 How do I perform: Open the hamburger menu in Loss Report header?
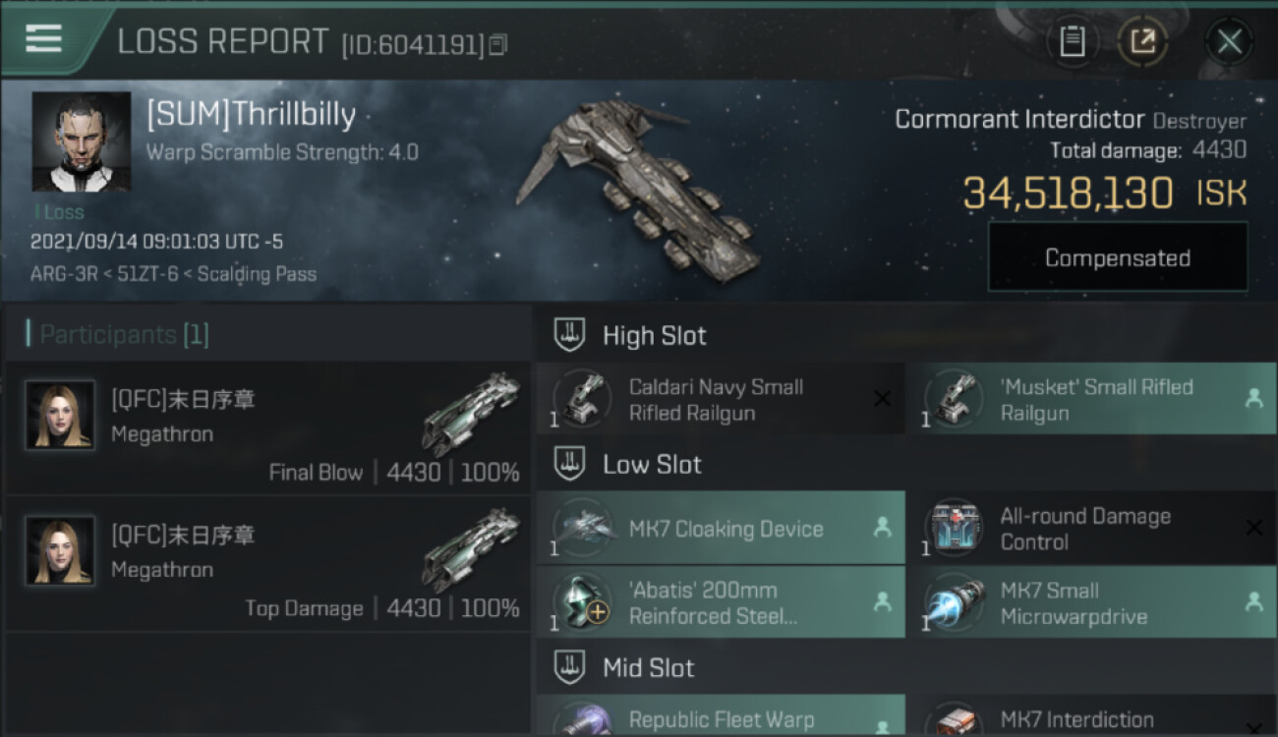pos(43,39)
